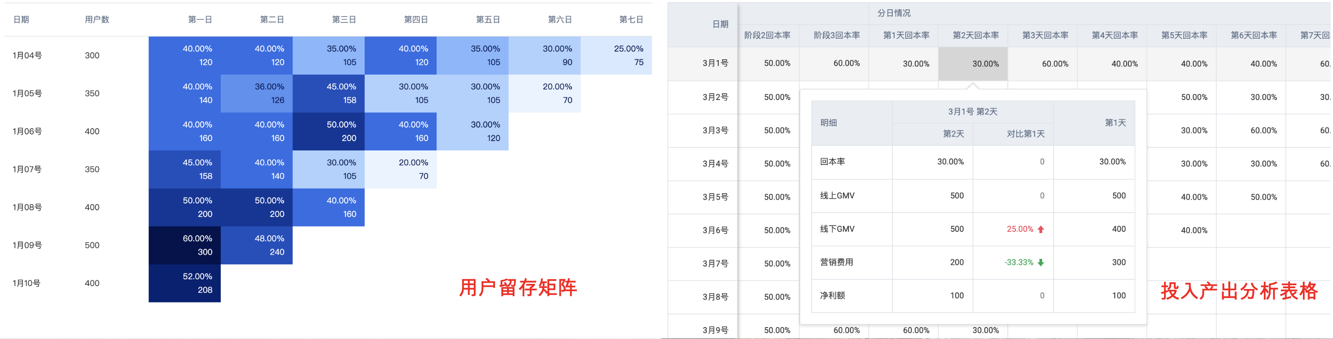Select the 60.00% 300 retention cell
This screenshot has width=1333, height=339.
tap(185, 245)
